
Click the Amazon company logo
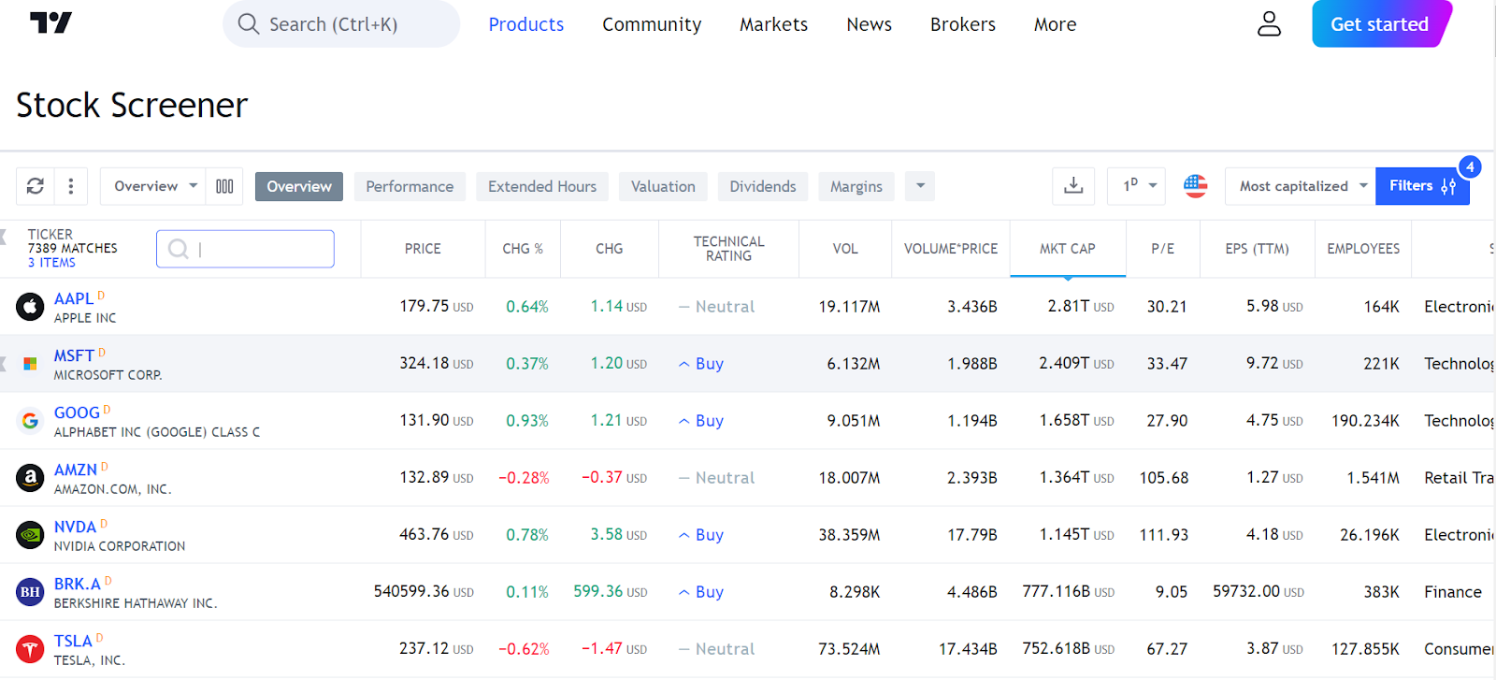tap(30, 478)
